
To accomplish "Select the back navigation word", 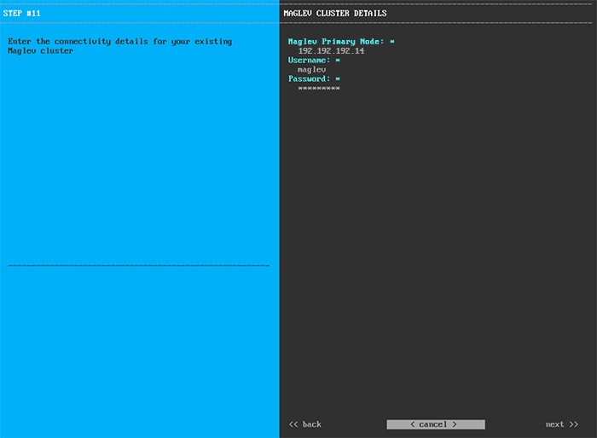I will click(x=312, y=424).
